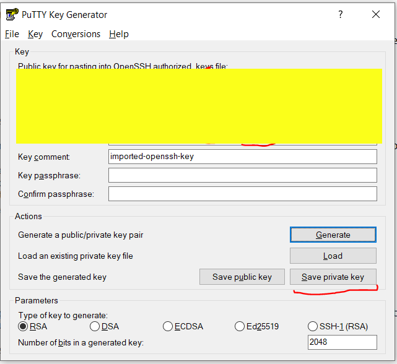The width and height of the screenshot is (397, 364).
Task: Open the Key menu
Action: [x=35, y=34]
